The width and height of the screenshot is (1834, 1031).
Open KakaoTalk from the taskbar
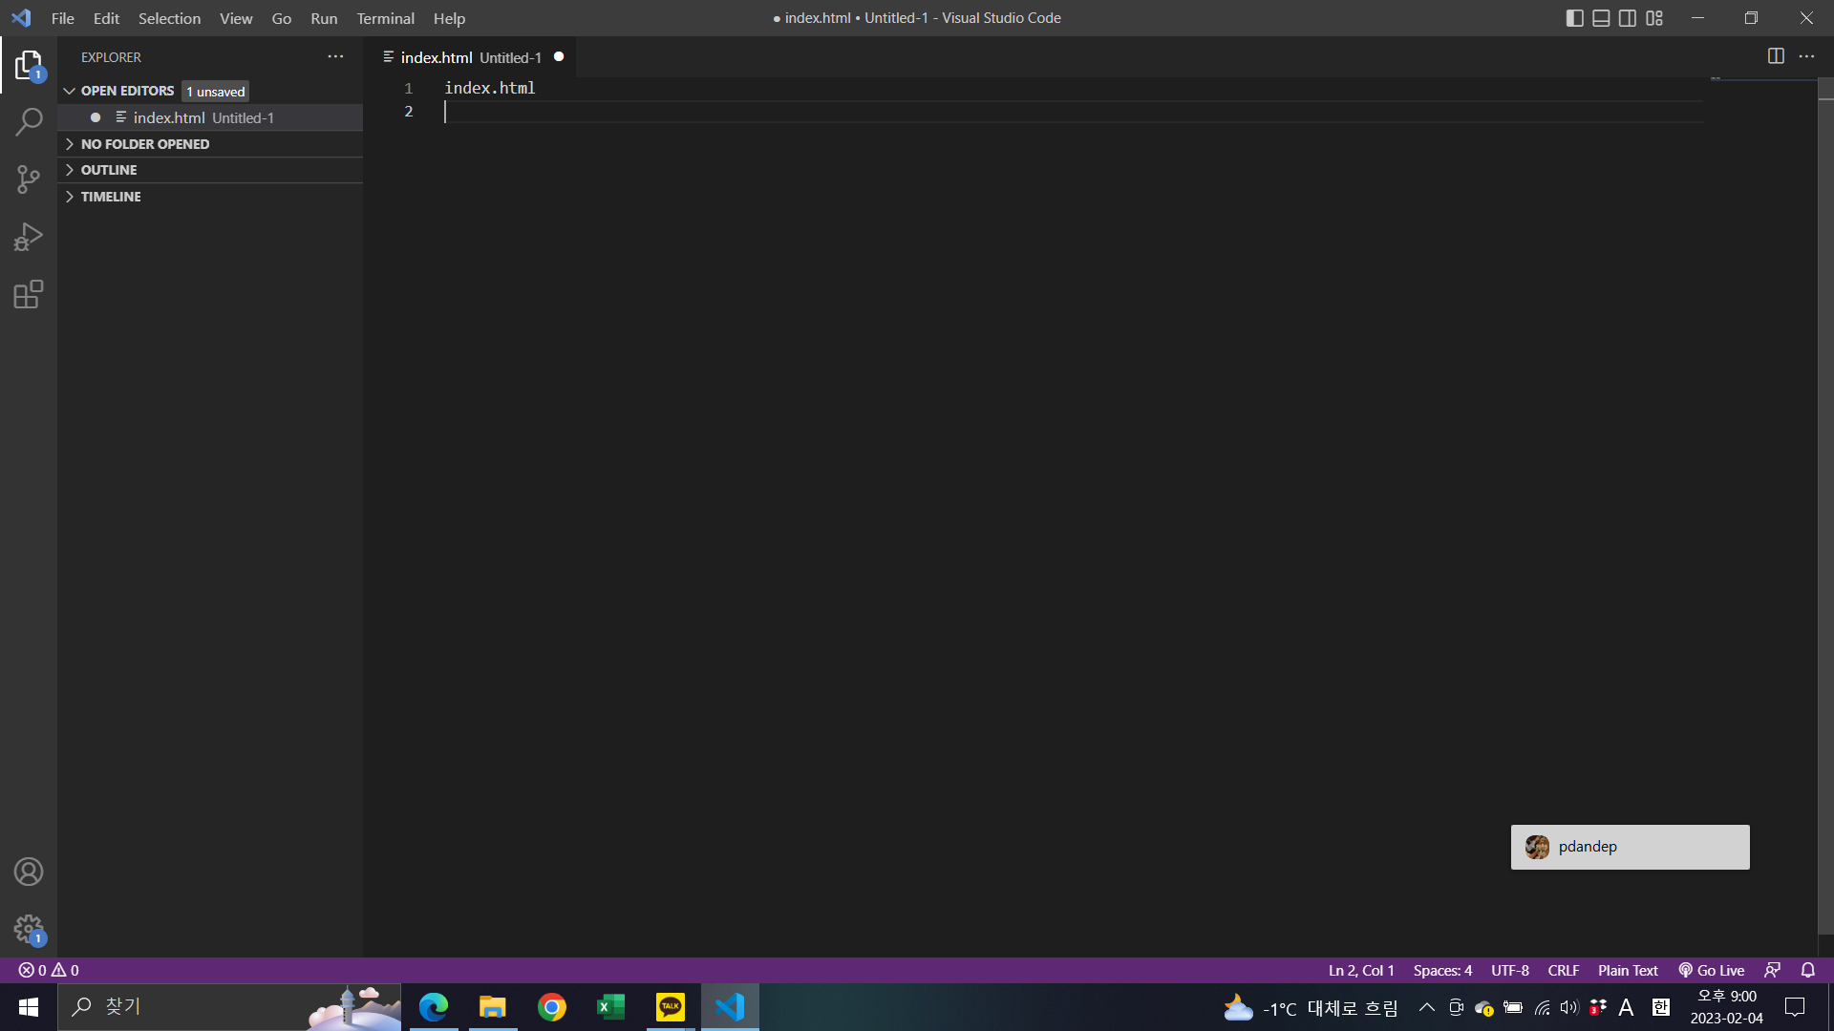pyautogui.click(x=671, y=1007)
